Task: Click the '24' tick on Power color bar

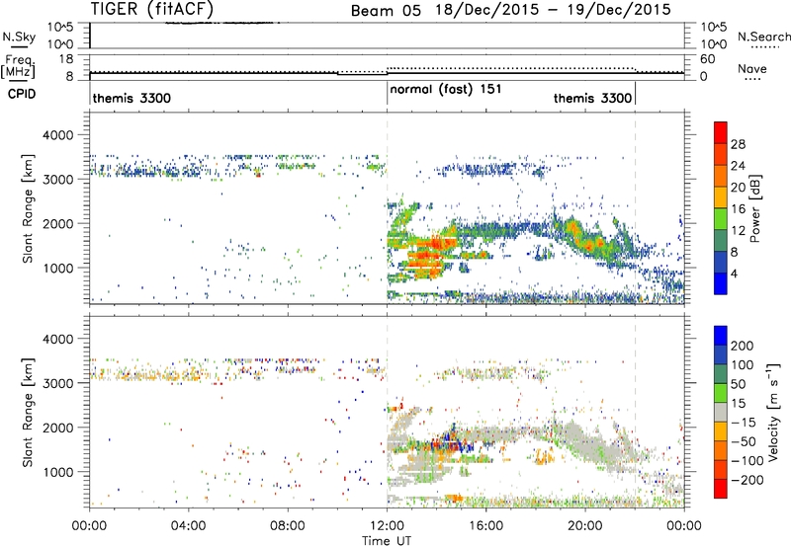Action: tap(738, 166)
